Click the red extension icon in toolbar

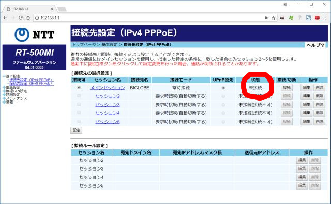pos(317,18)
